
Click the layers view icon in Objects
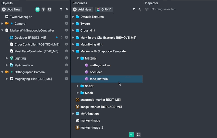click(43, 10)
